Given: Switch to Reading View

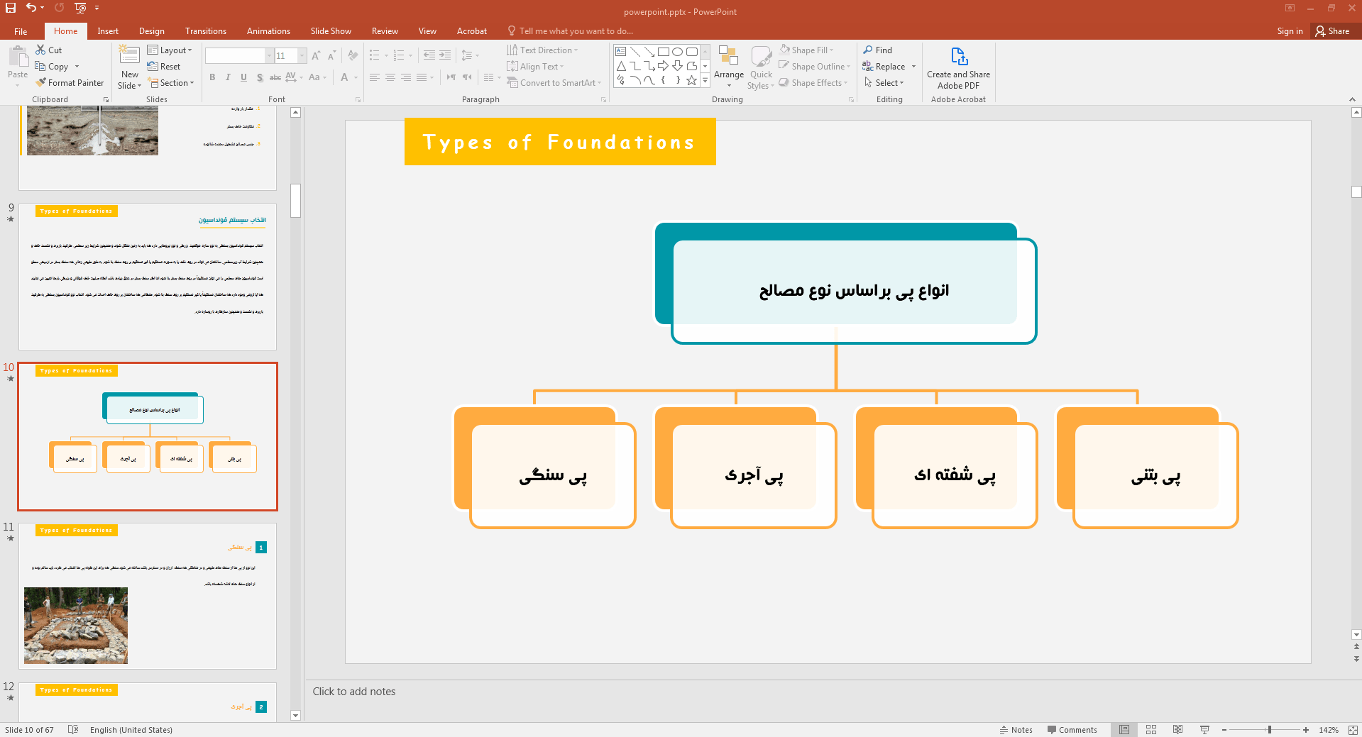Looking at the screenshot, I should click(1178, 729).
